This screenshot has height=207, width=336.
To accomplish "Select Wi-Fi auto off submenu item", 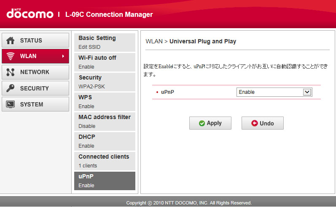I will point(105,62).
